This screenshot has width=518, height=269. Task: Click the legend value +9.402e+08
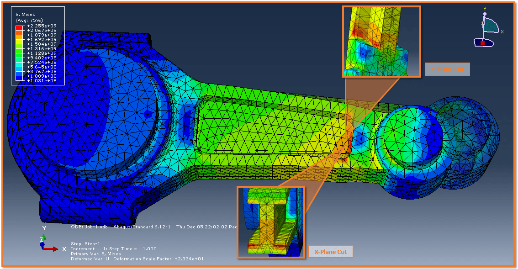(x=42, y=58)
